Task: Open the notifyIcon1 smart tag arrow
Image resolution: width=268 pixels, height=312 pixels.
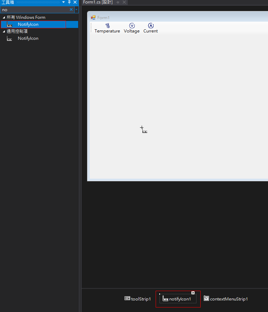Action: 193,293
